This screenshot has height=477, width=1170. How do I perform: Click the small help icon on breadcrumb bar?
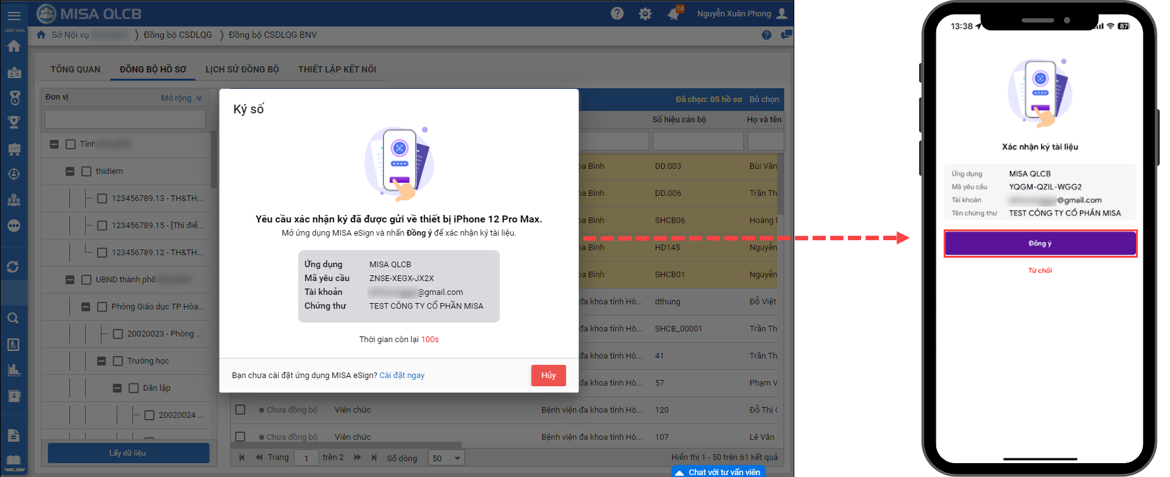[767, 35]
